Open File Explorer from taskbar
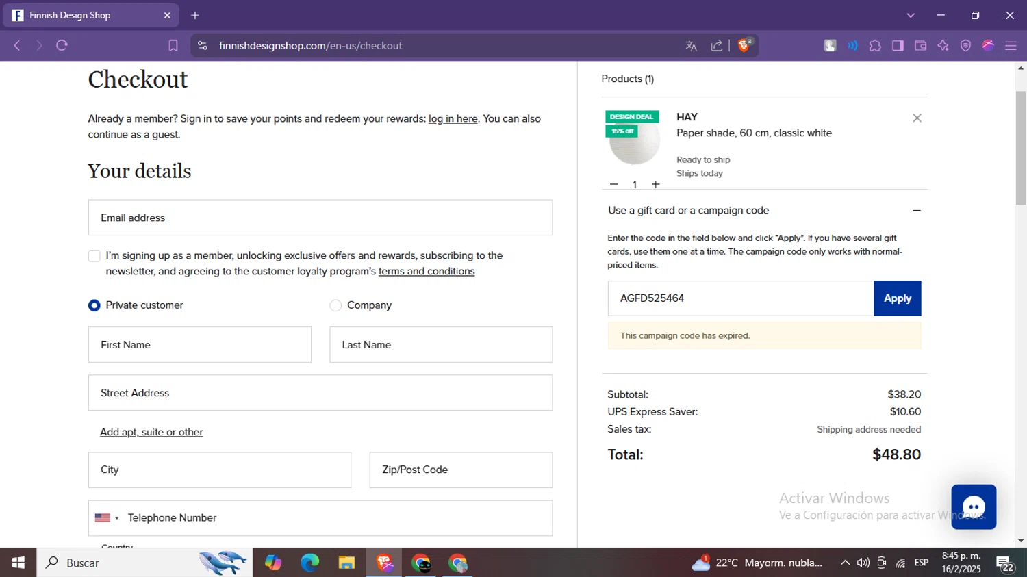The image size is (1027, 577). click(x=346, y=563)
